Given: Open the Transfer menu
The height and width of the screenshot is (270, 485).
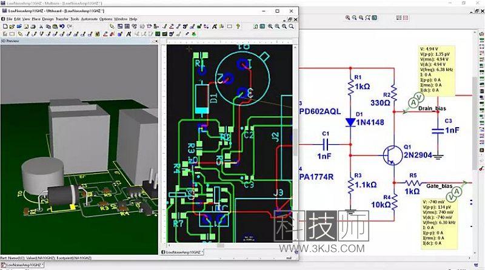Looking at the screenshot, I should [x=62, y=19].
